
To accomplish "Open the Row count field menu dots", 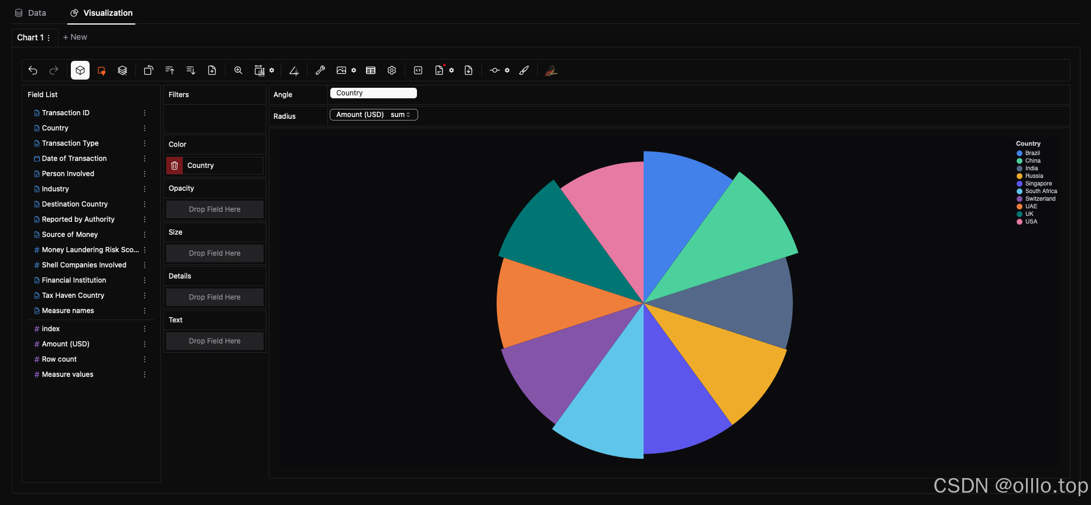I will 145,359.
